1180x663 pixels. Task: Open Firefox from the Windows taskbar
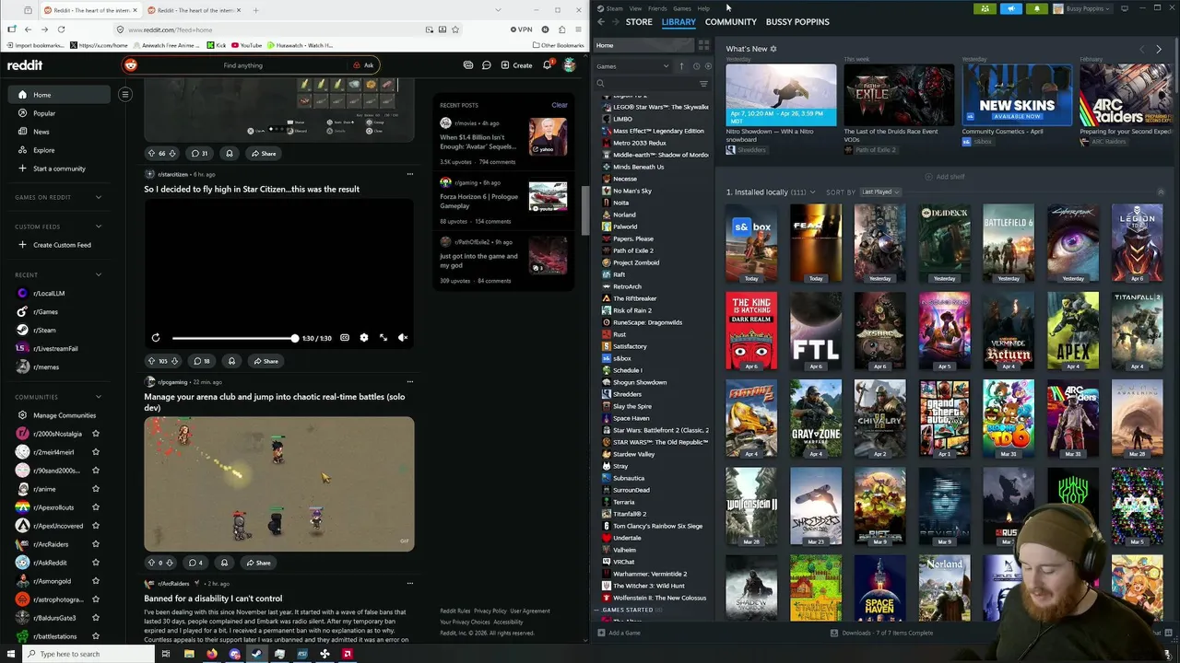pos(212,654)
